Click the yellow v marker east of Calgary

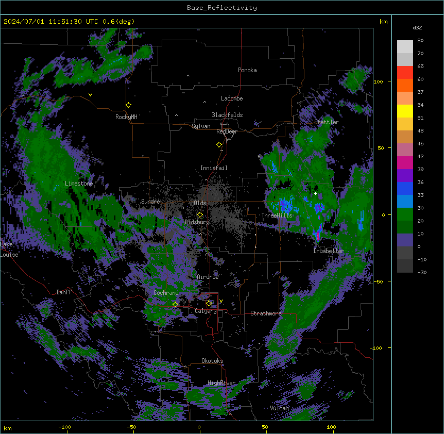point(221,301)
